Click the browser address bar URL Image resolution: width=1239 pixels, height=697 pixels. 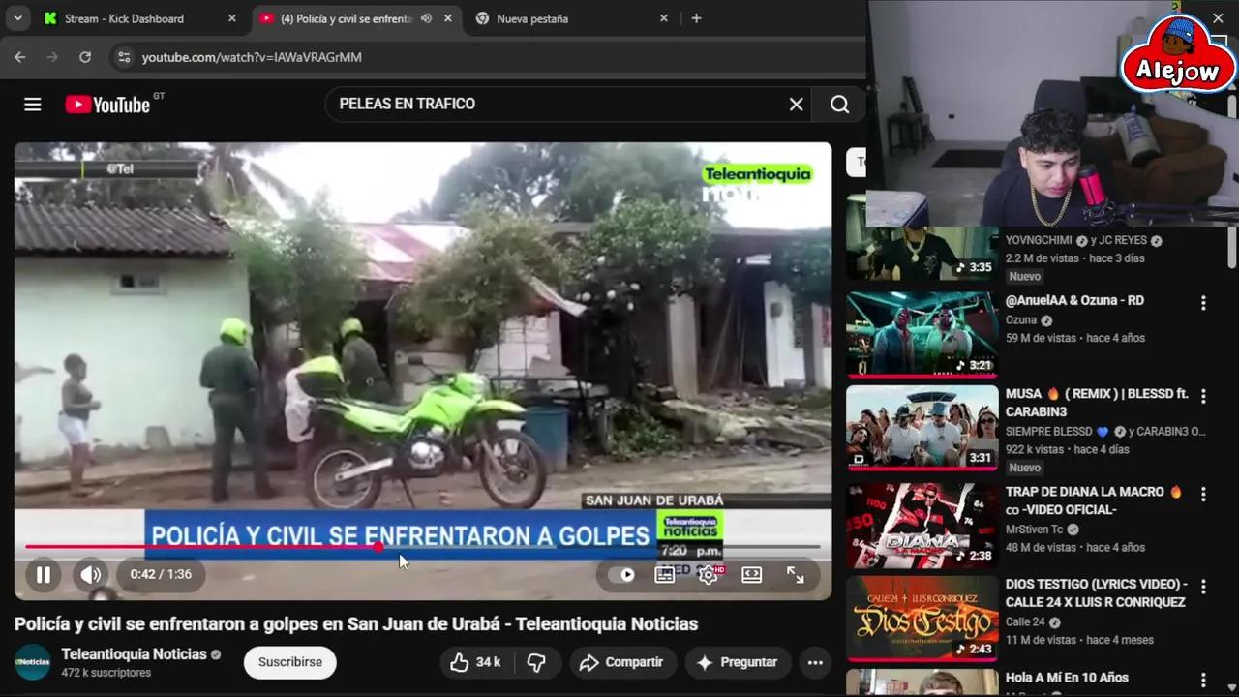click(252, 57)
